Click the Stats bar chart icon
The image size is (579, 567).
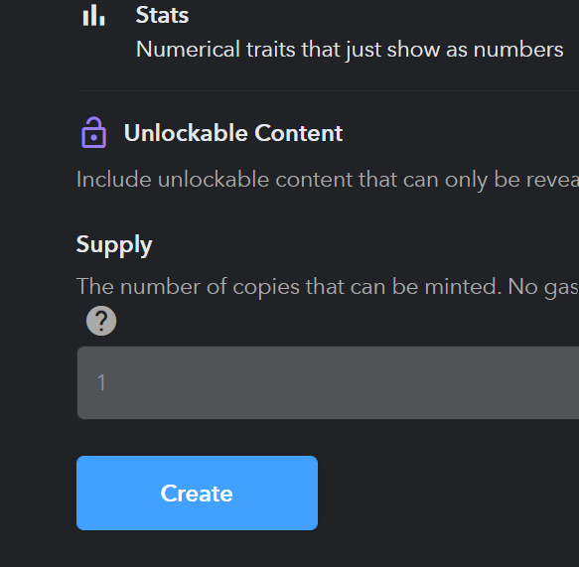click(x=93, y=16)
